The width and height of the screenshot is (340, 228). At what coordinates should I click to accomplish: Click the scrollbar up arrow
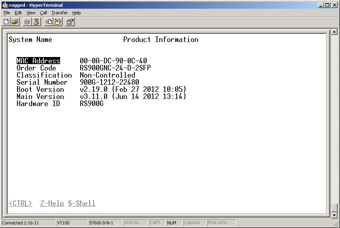coord(334,32)
